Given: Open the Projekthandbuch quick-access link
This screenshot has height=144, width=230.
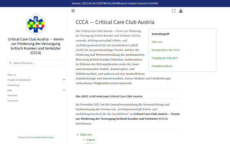Looking at the screenshot, I should click(x=162, y=66).
